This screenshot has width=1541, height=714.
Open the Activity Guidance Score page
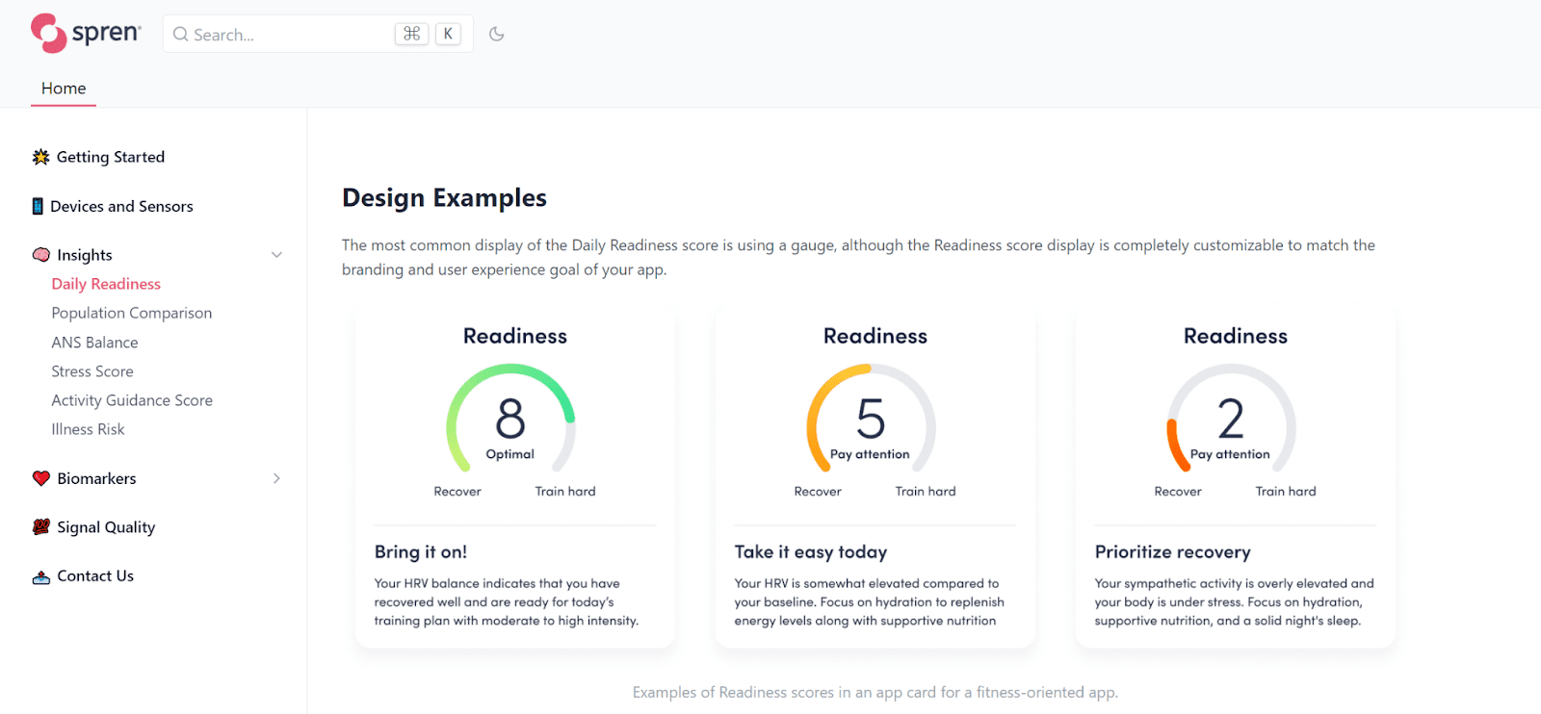tap(131, 399)
